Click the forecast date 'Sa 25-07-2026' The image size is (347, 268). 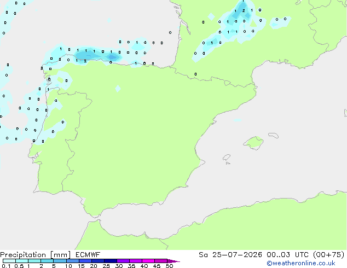coord(230,255)
